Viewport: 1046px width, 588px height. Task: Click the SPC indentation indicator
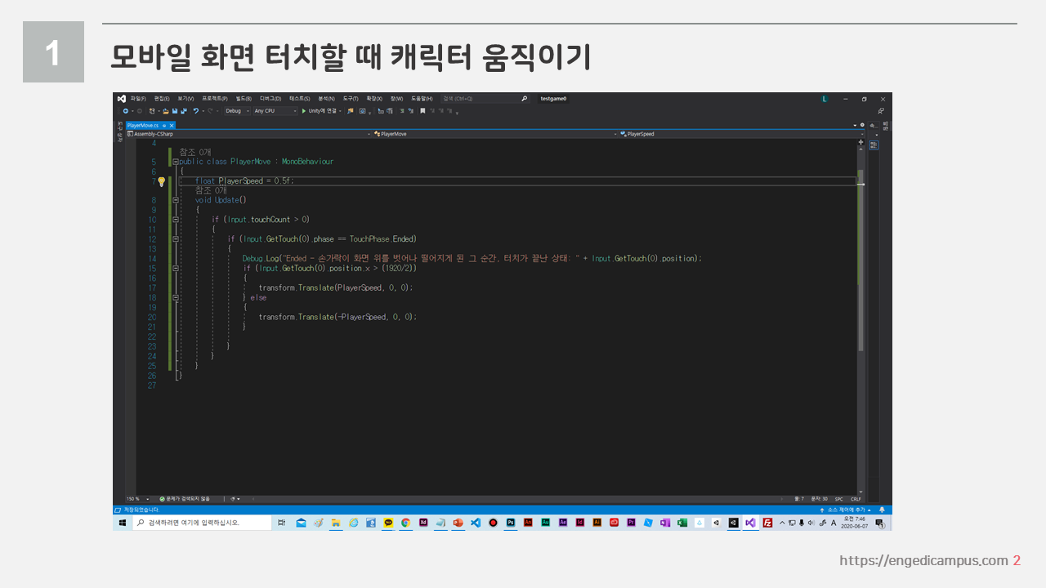(x=838, y=499)
